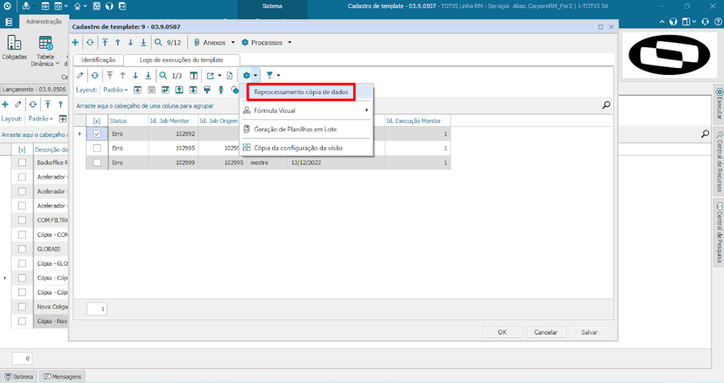Viewport: 724px width, 383px height.
Task: Open the Padrão layout dropdown
Action: click(115, 90)
